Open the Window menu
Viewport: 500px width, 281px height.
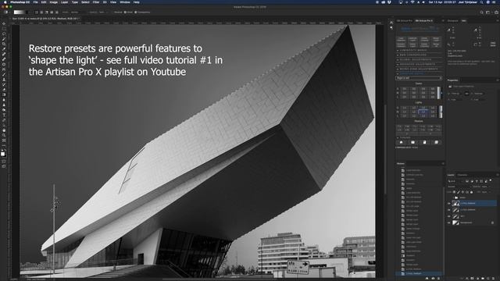coord(125,2)
